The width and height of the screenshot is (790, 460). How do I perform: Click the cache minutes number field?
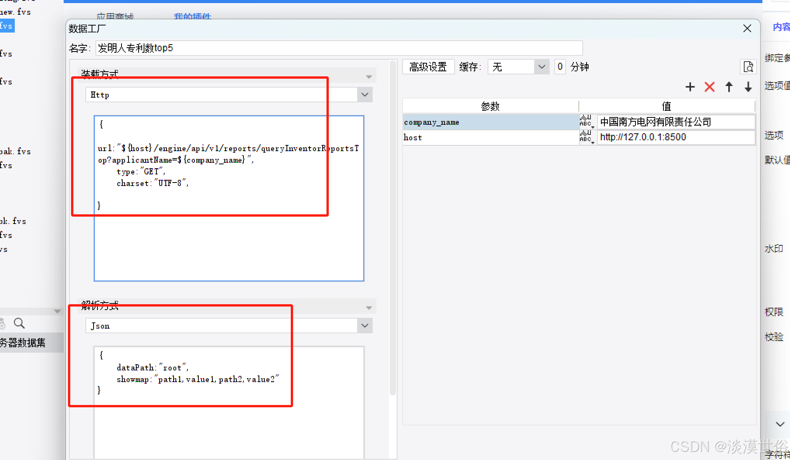[559, 67]
